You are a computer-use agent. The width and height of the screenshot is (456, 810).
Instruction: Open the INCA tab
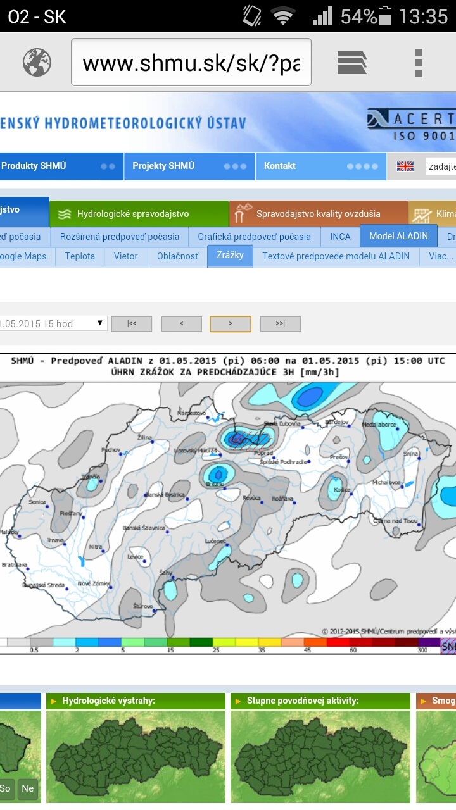click(339, 237)
